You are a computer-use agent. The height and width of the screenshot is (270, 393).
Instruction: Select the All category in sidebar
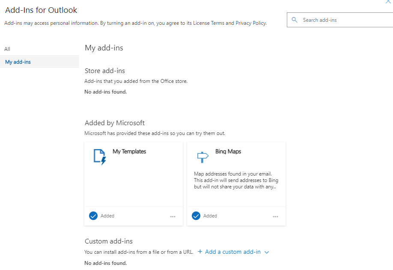pos(7,49)
